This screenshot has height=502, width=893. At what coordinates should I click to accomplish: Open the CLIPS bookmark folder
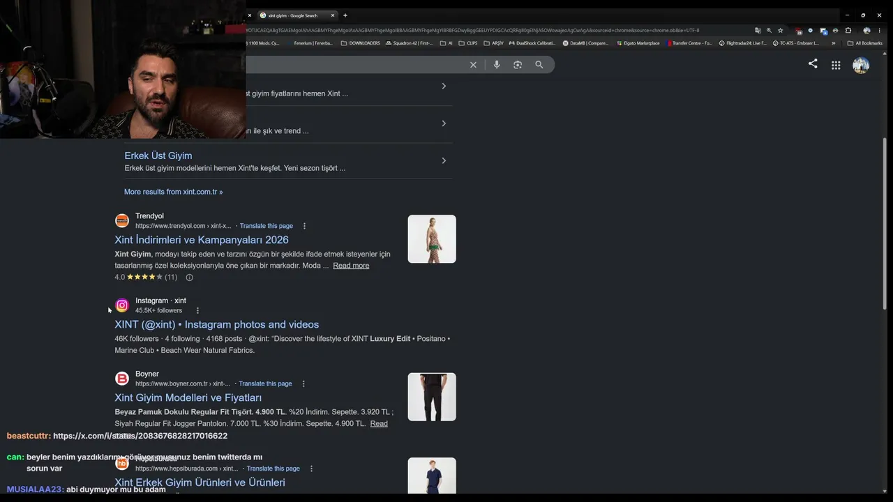(x=468, y=43)
